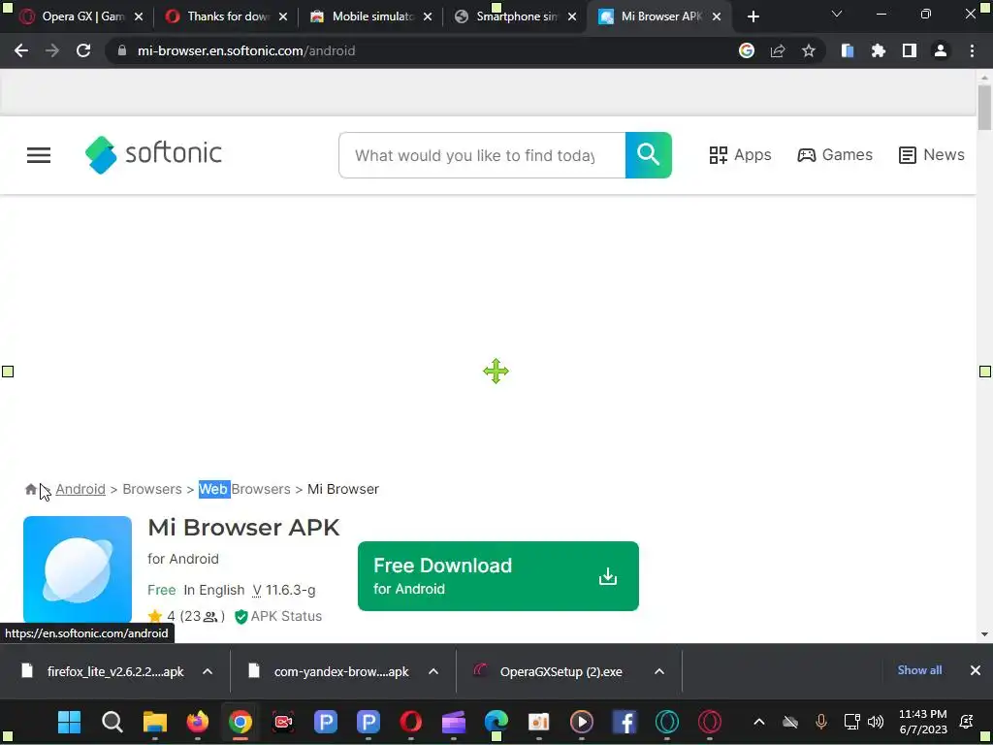Click the blue search magnifier button
Viewport: 993px width, 745px height.
[x=648, y=155]
